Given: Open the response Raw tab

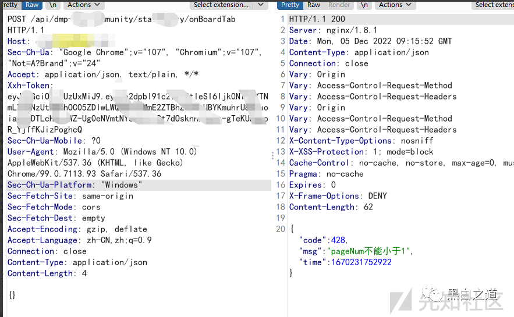Looking at the screenshot, I should click(314, 5).
